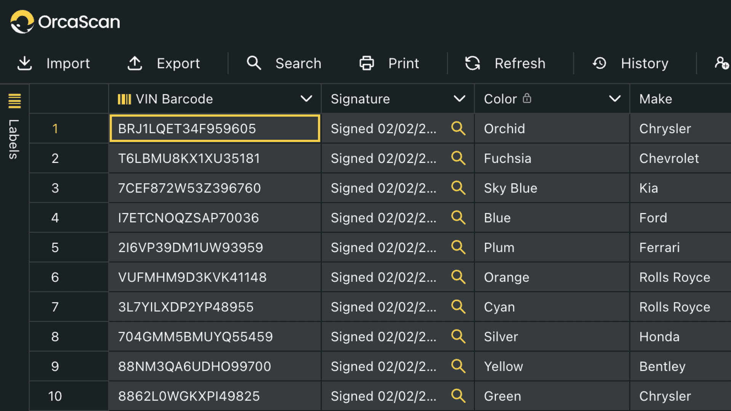Select the Export upload icon
Image resolution: width=731 pixels, height=411 pixels.
tap(134, 63)
